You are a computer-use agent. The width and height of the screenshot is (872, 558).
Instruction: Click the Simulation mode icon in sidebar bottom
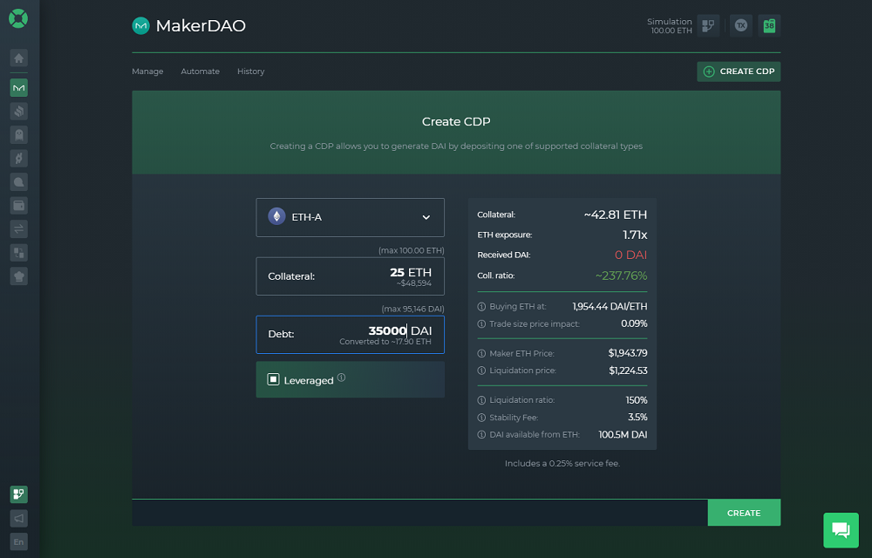tap(19, 494)
